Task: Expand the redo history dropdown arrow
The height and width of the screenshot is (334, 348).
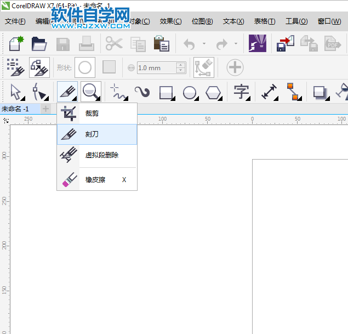Action: (x=236, y=43)
